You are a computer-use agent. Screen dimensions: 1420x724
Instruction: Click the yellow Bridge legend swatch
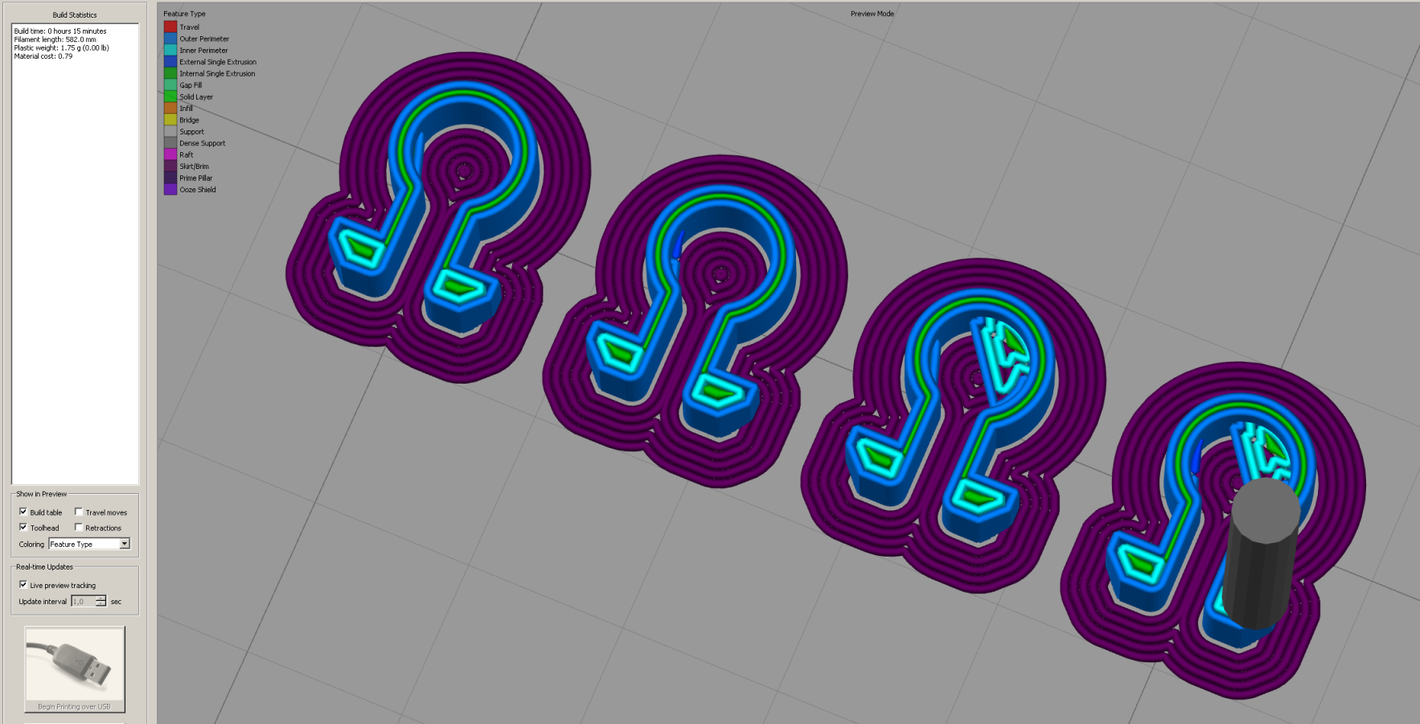[x=170, y=120]
